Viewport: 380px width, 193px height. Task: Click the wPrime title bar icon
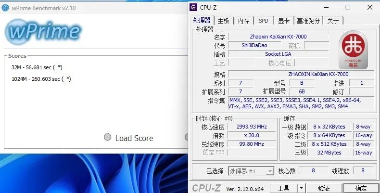[6, 8]
